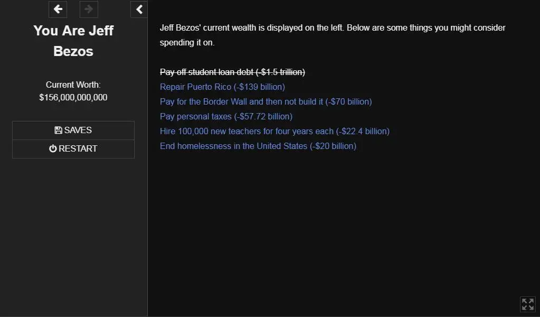Screen dimensions: 540x317
Task: Toggle fullscreen with the corner icon
Action: coord(527,304)
